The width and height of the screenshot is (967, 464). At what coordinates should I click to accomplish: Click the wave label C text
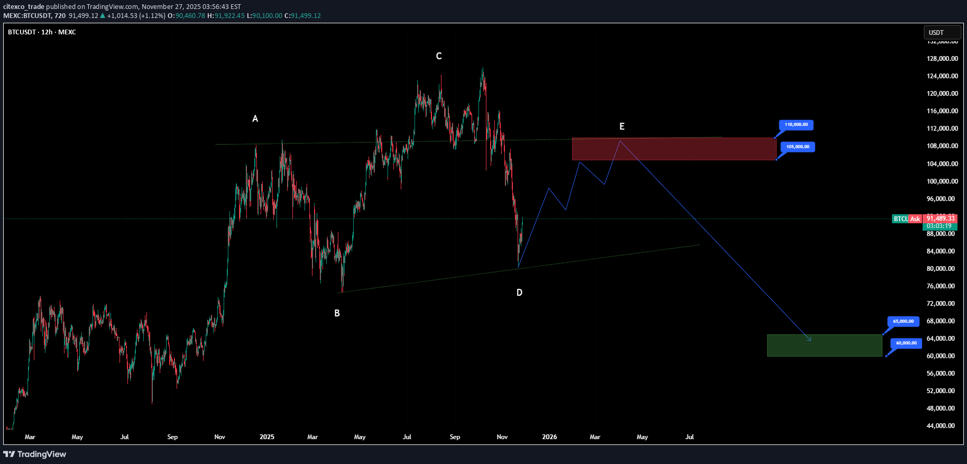tap(438, 56)
